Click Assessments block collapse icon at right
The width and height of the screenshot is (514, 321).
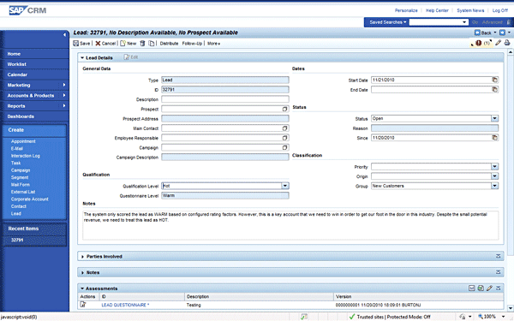click(x=499, y=288)
